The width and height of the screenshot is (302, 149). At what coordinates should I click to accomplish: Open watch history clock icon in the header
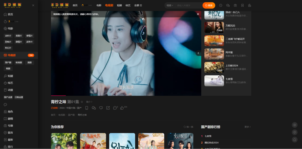(x=221, y=5)
